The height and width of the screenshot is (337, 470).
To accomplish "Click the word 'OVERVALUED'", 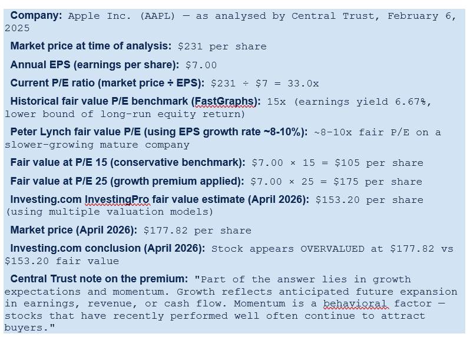I will coord(332,249).
